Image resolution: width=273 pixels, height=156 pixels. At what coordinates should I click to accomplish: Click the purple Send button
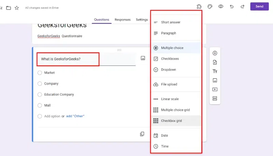[x=259, y=6]
